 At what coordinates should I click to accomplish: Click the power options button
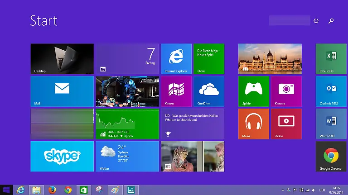[x=316, y=21]
